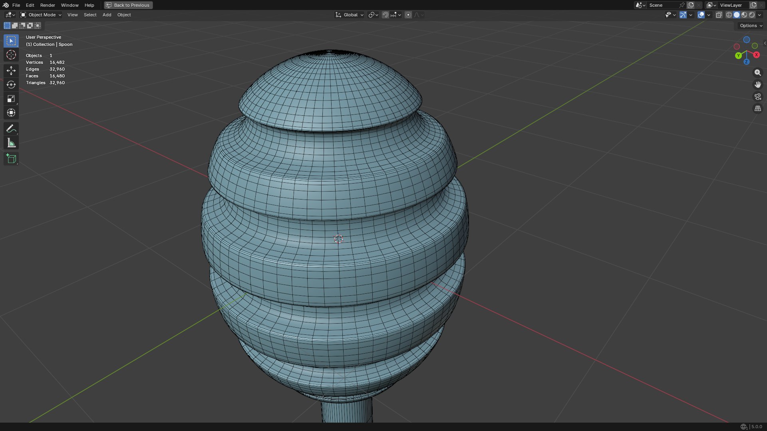Viewport: 767px width, 431px height.
Task: Open the Render menu
Action: 48,5
